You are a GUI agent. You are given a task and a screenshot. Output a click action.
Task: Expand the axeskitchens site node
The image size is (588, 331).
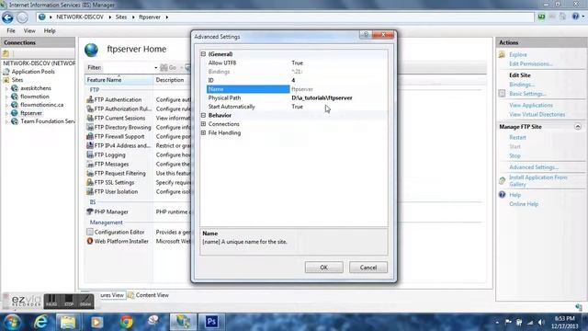click(x=6, y=88)
